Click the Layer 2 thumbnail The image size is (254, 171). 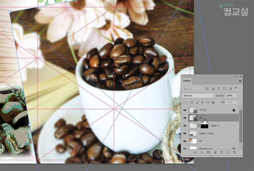click(x=193, y=126)
